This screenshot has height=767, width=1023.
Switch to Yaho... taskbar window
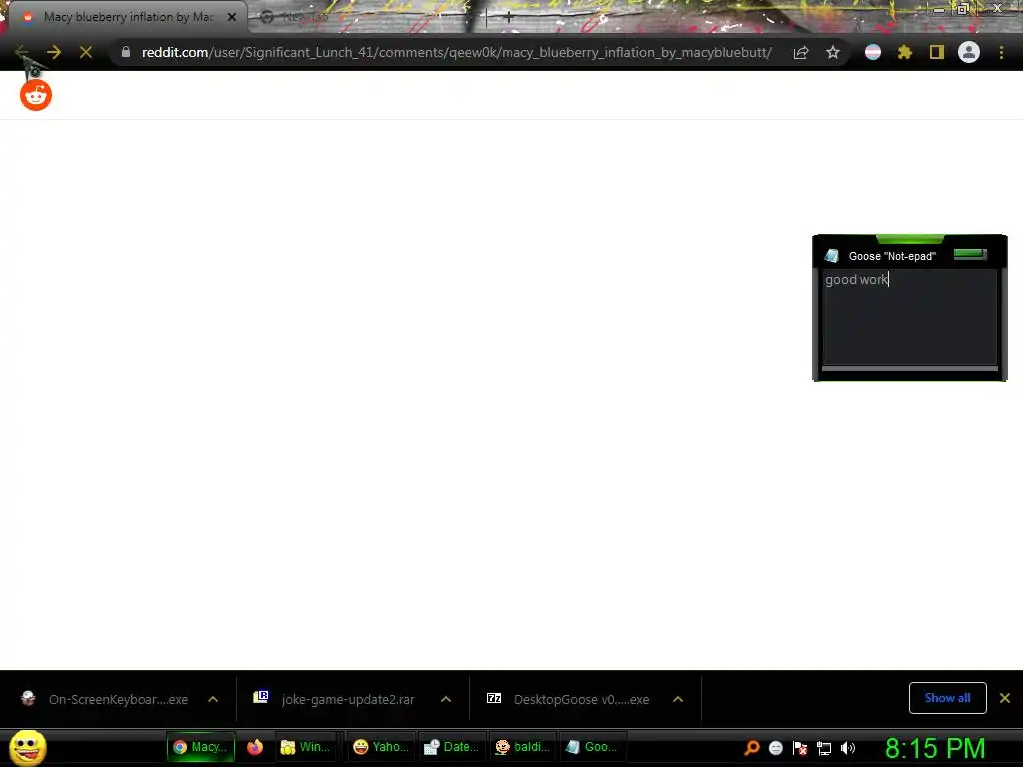point(381,747)
